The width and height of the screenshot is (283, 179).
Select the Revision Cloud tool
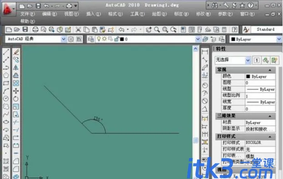point(6,107)
